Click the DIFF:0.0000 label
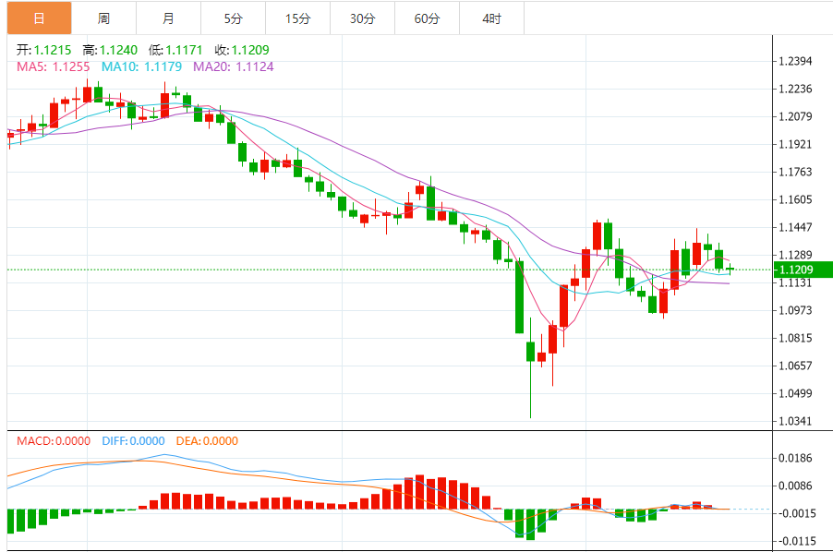Image resolution: width=833 pixels, height=552 pixels. pos(133,441)
